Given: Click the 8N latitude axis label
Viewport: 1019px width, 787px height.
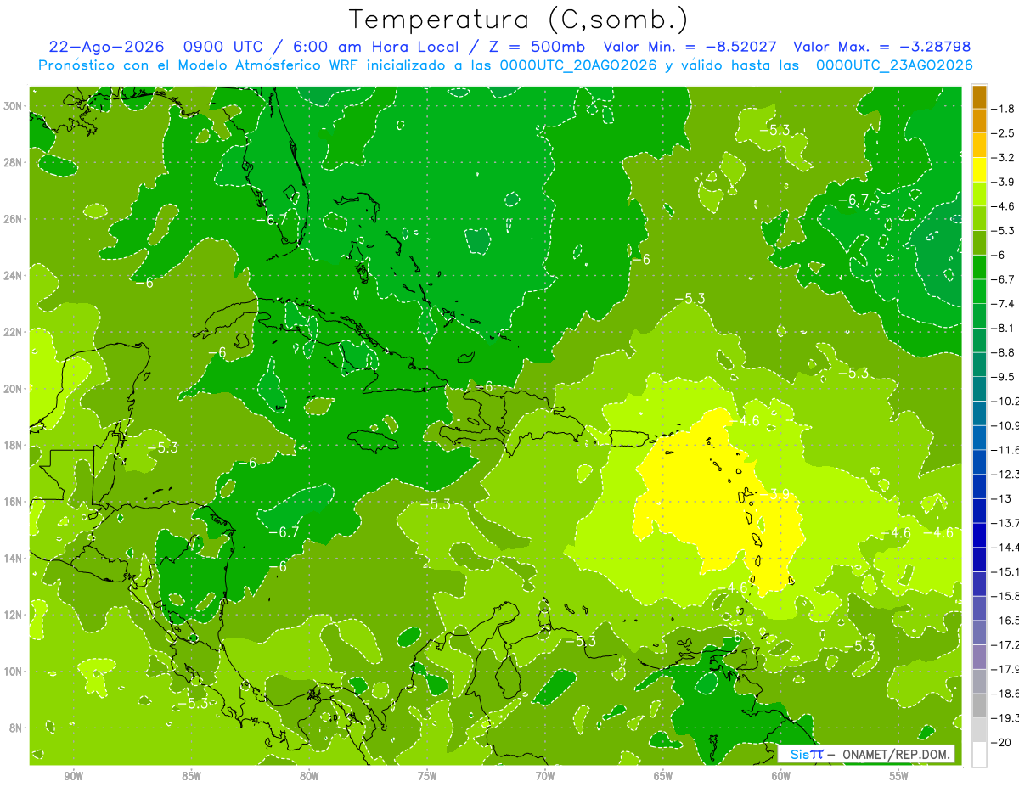Looking at the screenshot, I should coord(16,728).
